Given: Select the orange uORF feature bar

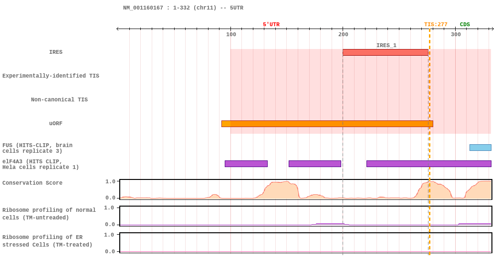Looking at the screenshot, I should point(327,124).
